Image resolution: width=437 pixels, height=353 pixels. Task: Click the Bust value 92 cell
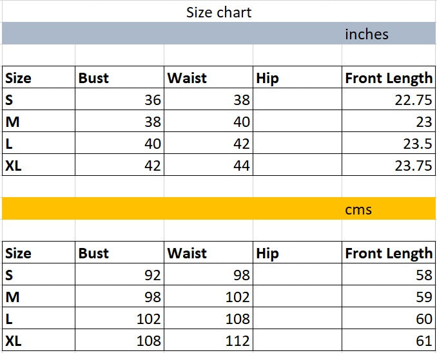click(x=120, y=275)
